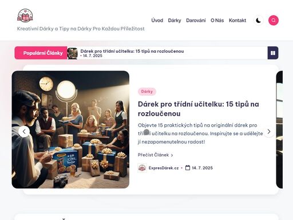Viewport: 293px width, 220px height.
Task: Click the author avatar icon
Action: click(142, 168)
